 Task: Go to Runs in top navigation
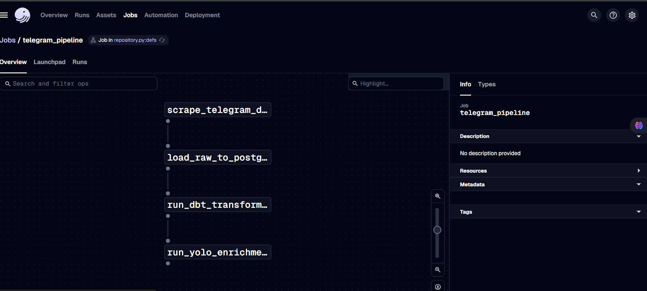point(82,15)
